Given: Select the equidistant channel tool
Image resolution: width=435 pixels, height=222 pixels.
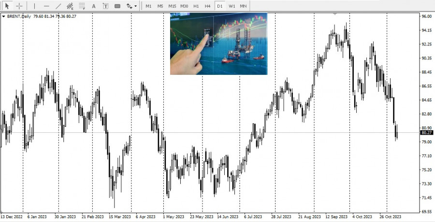Looking at the screenshot, I should (x=70, y=6).
